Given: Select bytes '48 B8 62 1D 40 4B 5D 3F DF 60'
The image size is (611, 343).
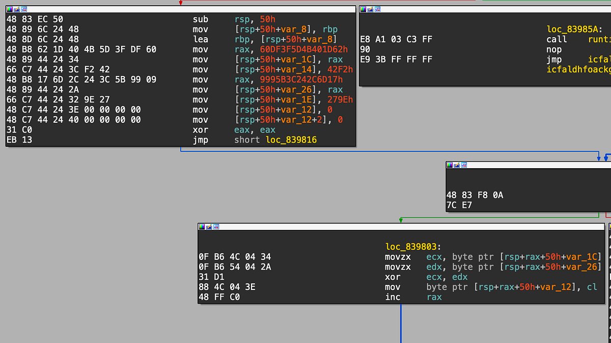Looking at the screenshot, I should click(81, 49).
